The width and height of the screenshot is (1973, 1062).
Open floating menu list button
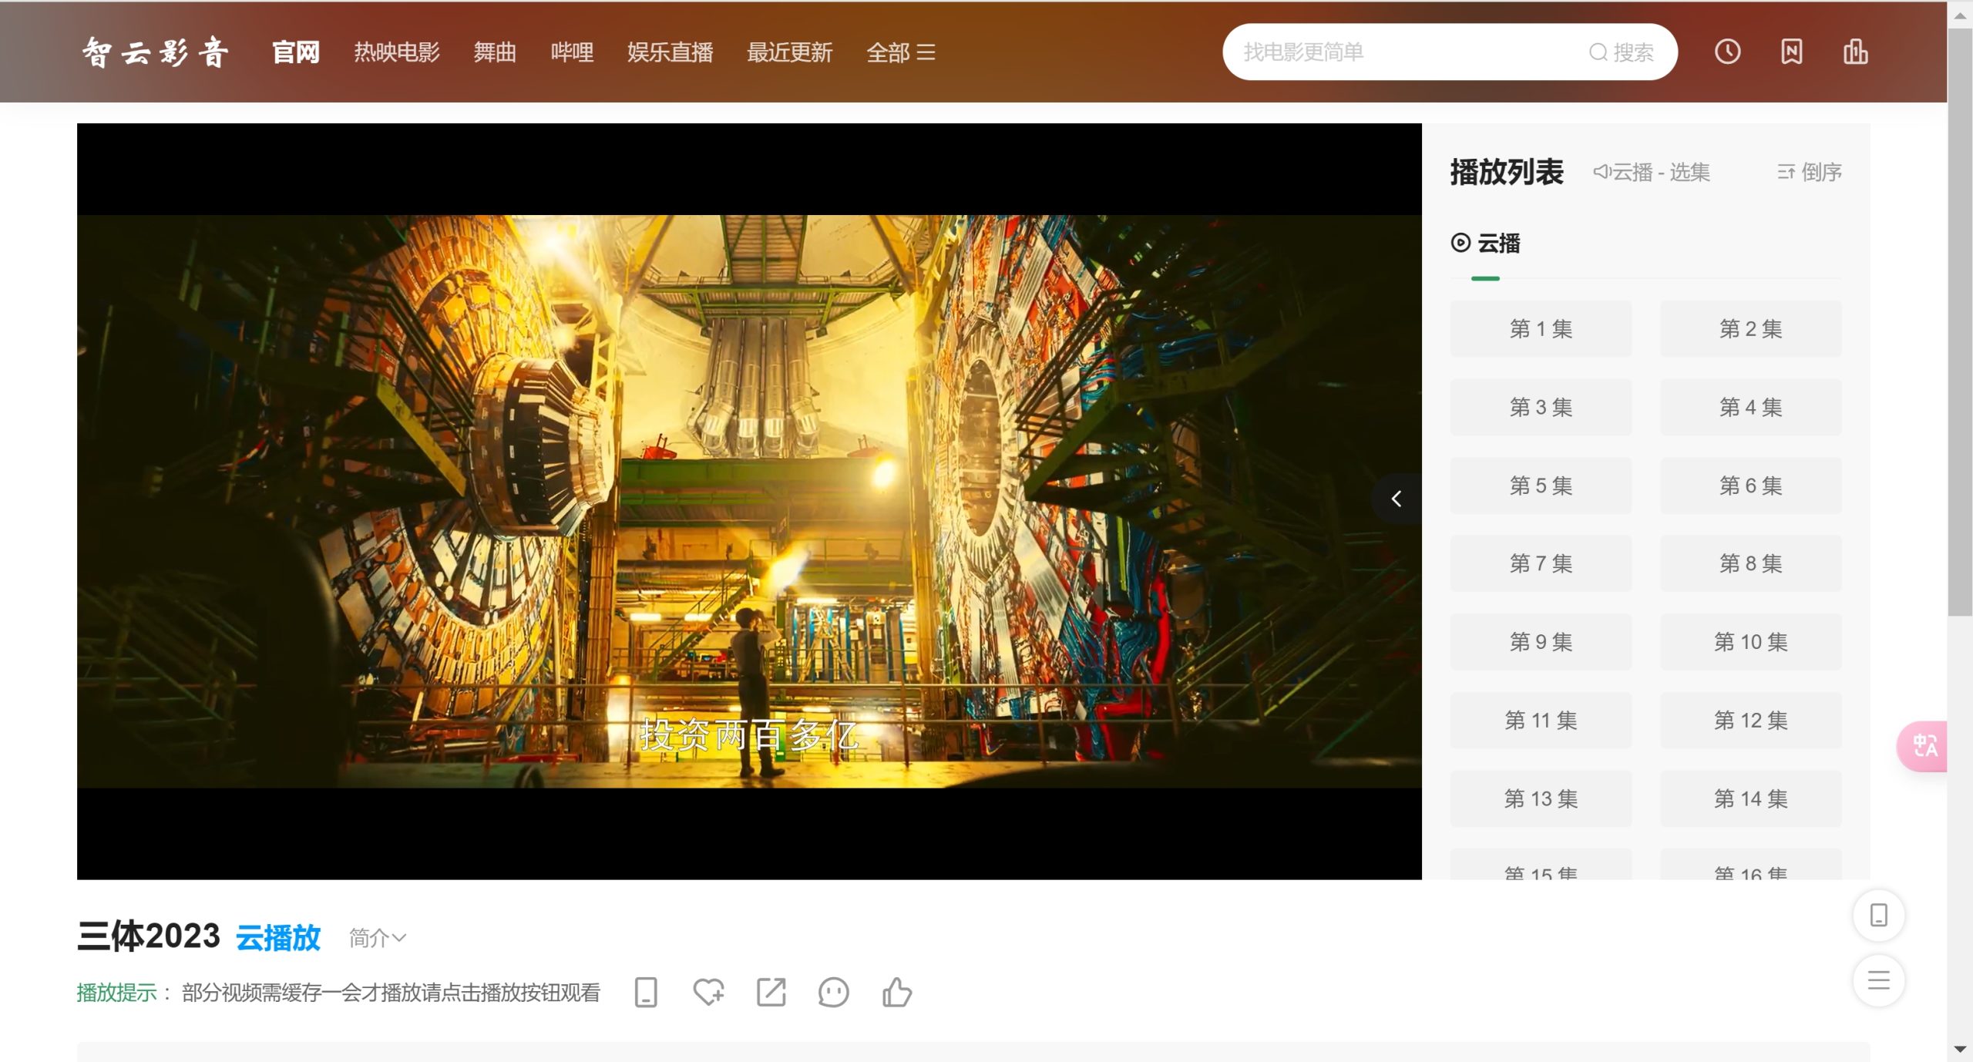[x=1878, y=980]
